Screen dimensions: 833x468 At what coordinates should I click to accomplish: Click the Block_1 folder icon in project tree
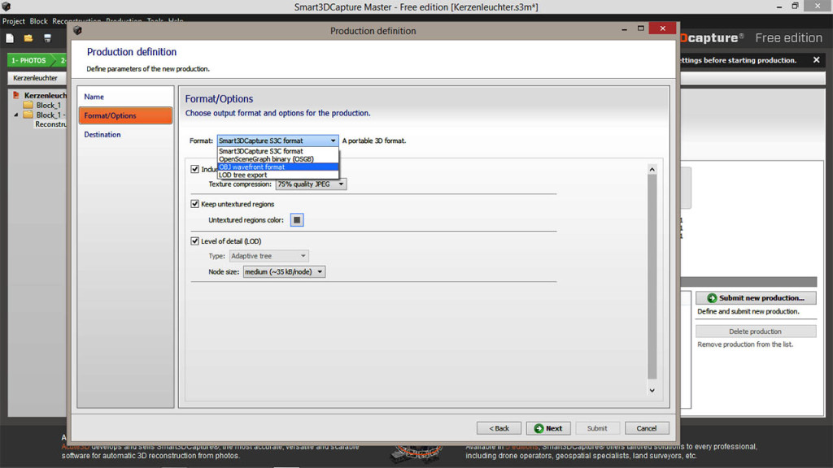pos(28,105)
